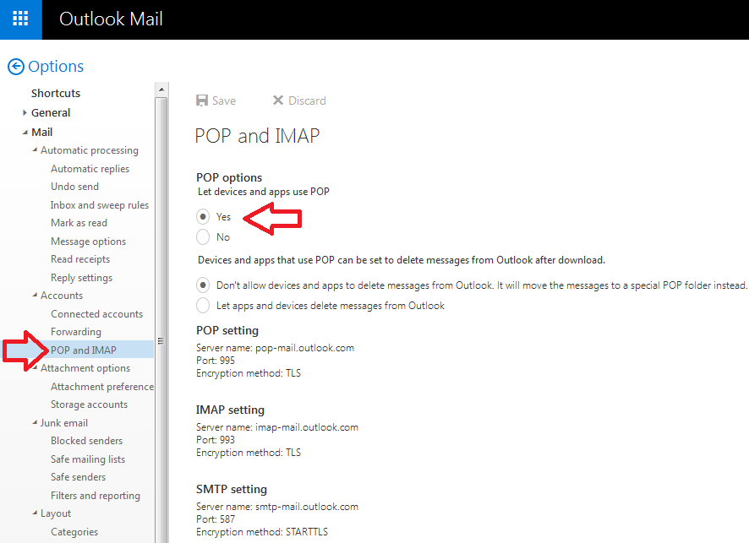This screenshot has width=749, height=543.
Task: Click the Port: 995 text
Action: [x=216, y=361]
